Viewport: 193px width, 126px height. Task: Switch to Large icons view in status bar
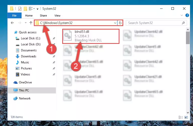[186, 117]
